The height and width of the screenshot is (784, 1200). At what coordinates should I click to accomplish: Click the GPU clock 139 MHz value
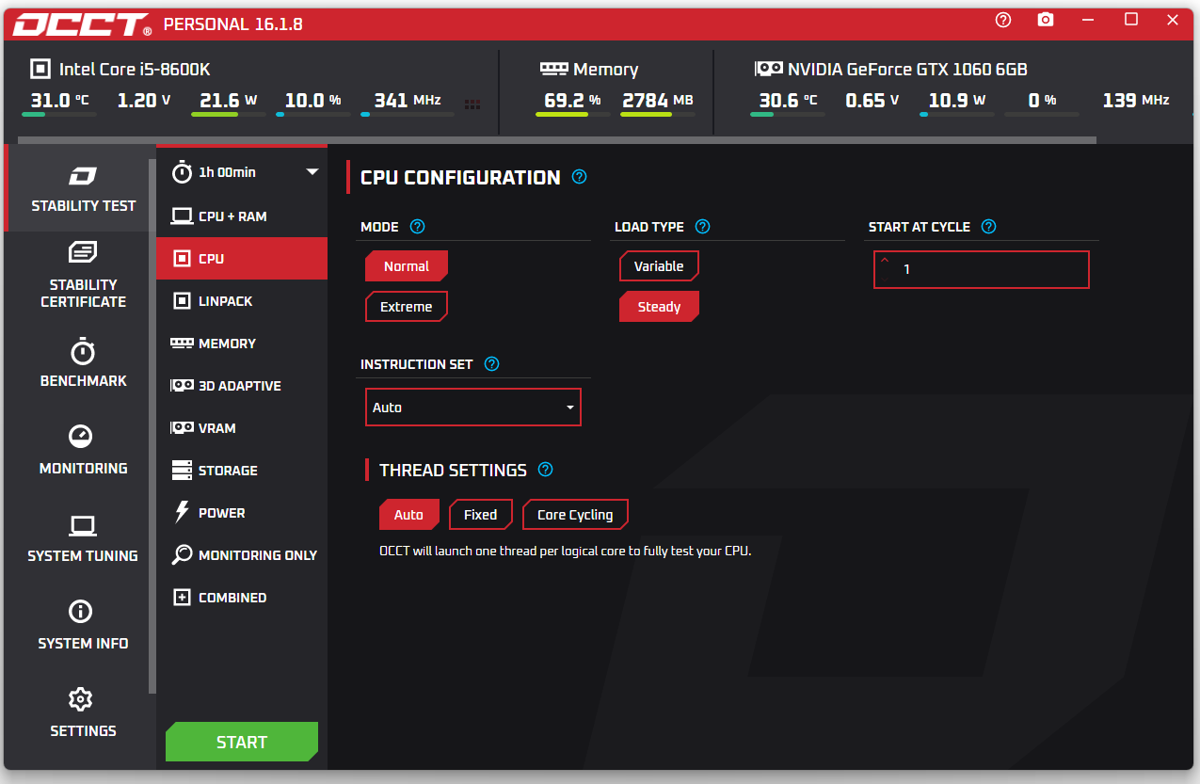point(1136,100)
